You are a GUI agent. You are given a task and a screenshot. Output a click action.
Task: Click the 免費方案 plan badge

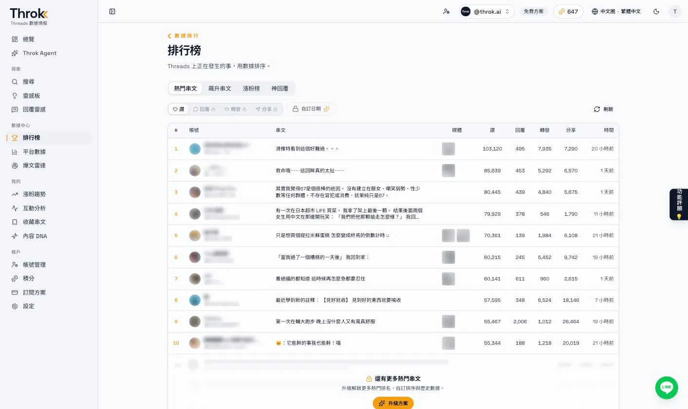coord(534,11)
